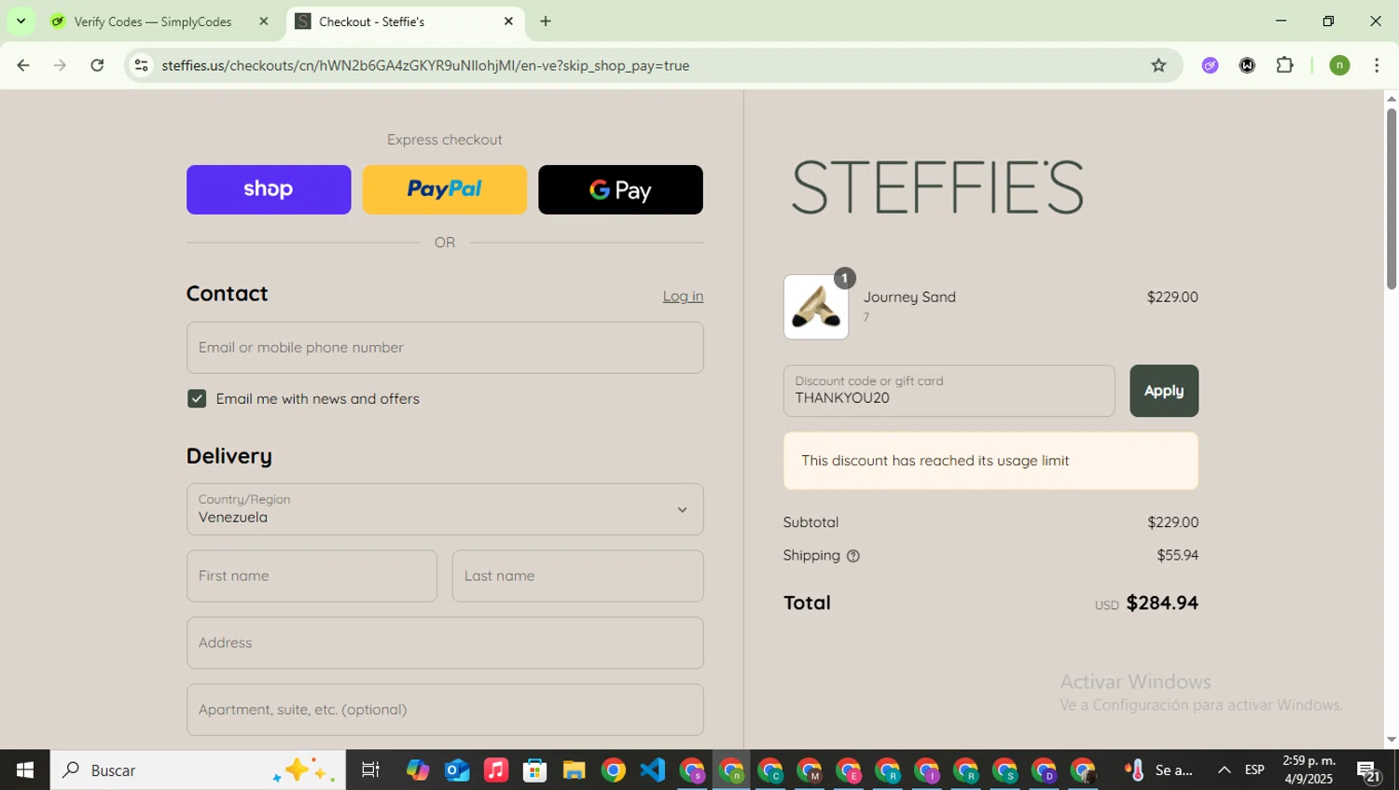1399x790 pixels.
Task: Open the tab search dropdown arrow
Action: [x=21, y=21]
